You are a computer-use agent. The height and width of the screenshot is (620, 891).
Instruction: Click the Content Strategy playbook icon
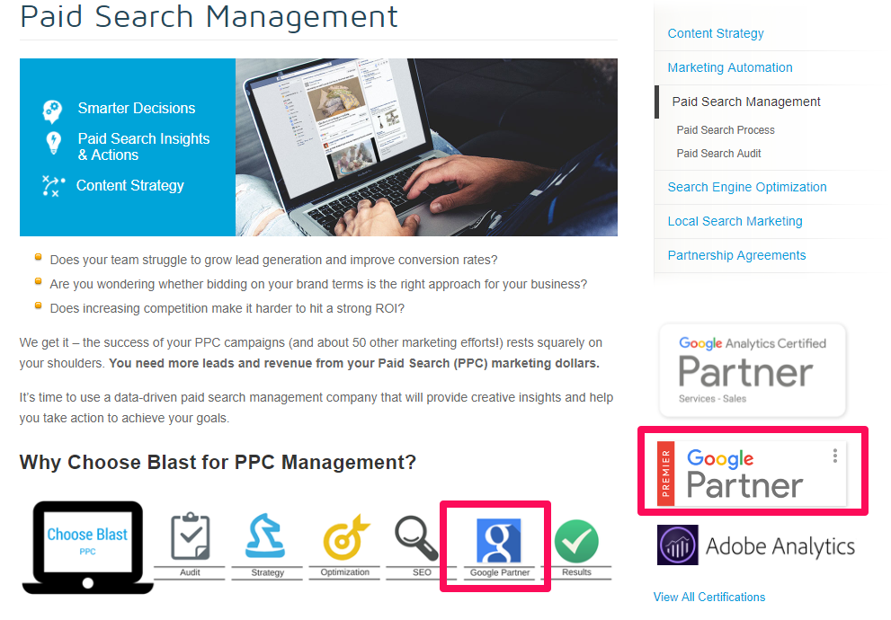click(x=53, y=186)
